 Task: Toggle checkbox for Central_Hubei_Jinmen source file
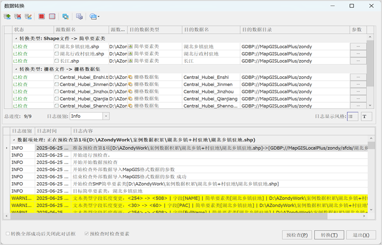click(57, 85)
